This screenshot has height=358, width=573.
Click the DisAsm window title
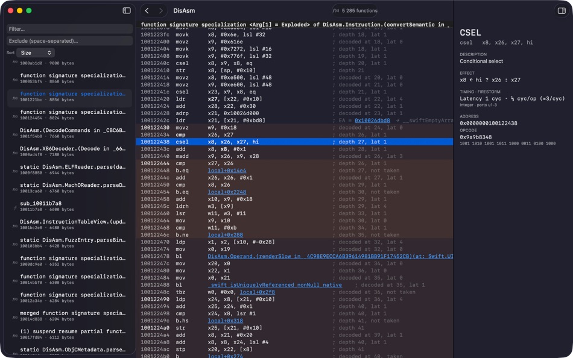(x=184, y=11)
